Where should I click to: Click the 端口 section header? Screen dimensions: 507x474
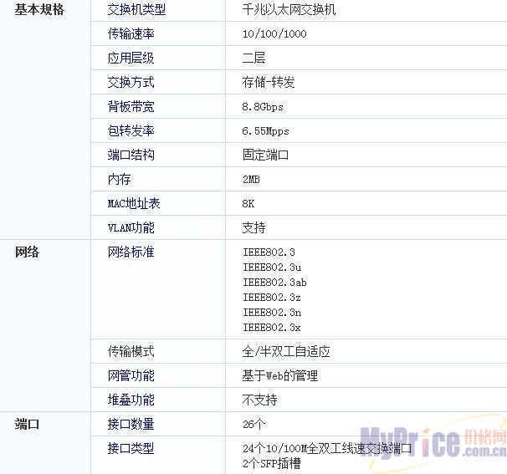coord(27,424)
